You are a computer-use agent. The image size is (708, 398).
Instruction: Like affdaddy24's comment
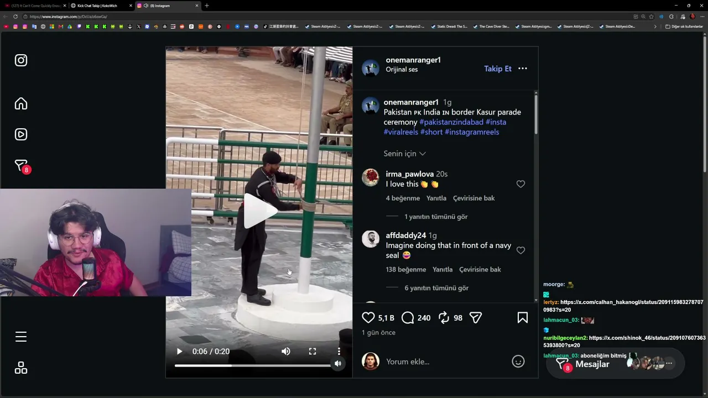(520, 250)
